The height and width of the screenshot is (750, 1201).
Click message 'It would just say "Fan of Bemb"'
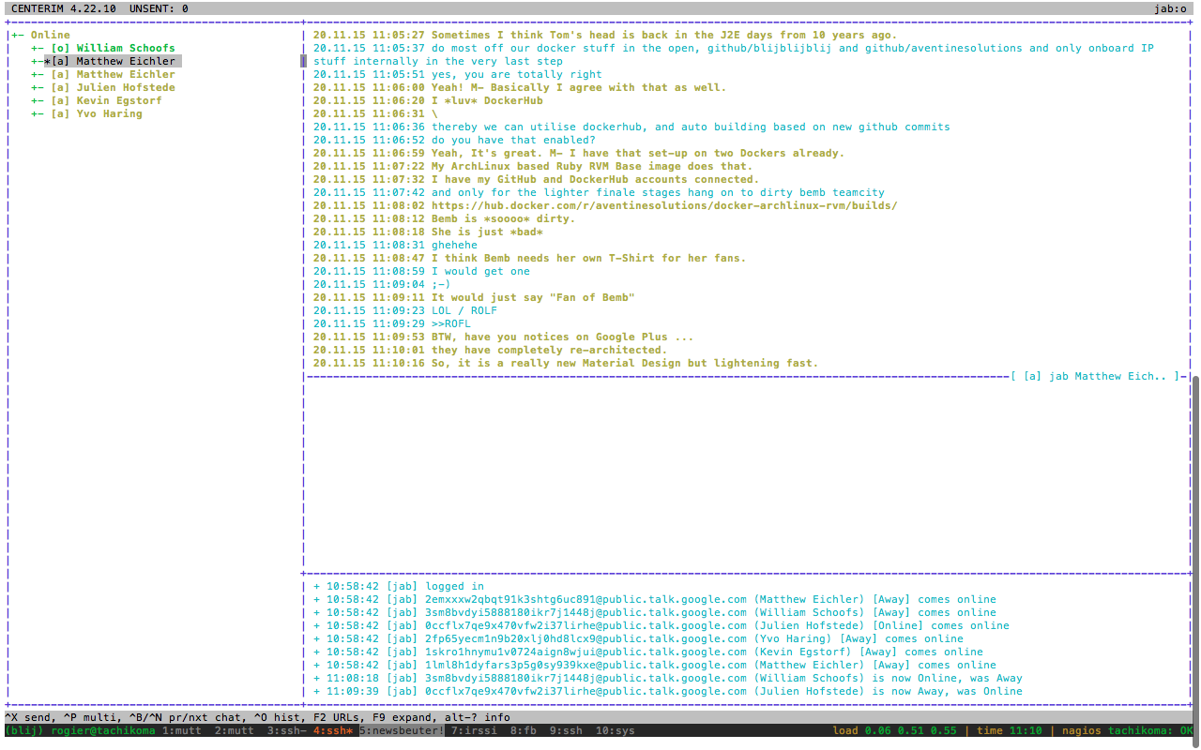[533, 297]
